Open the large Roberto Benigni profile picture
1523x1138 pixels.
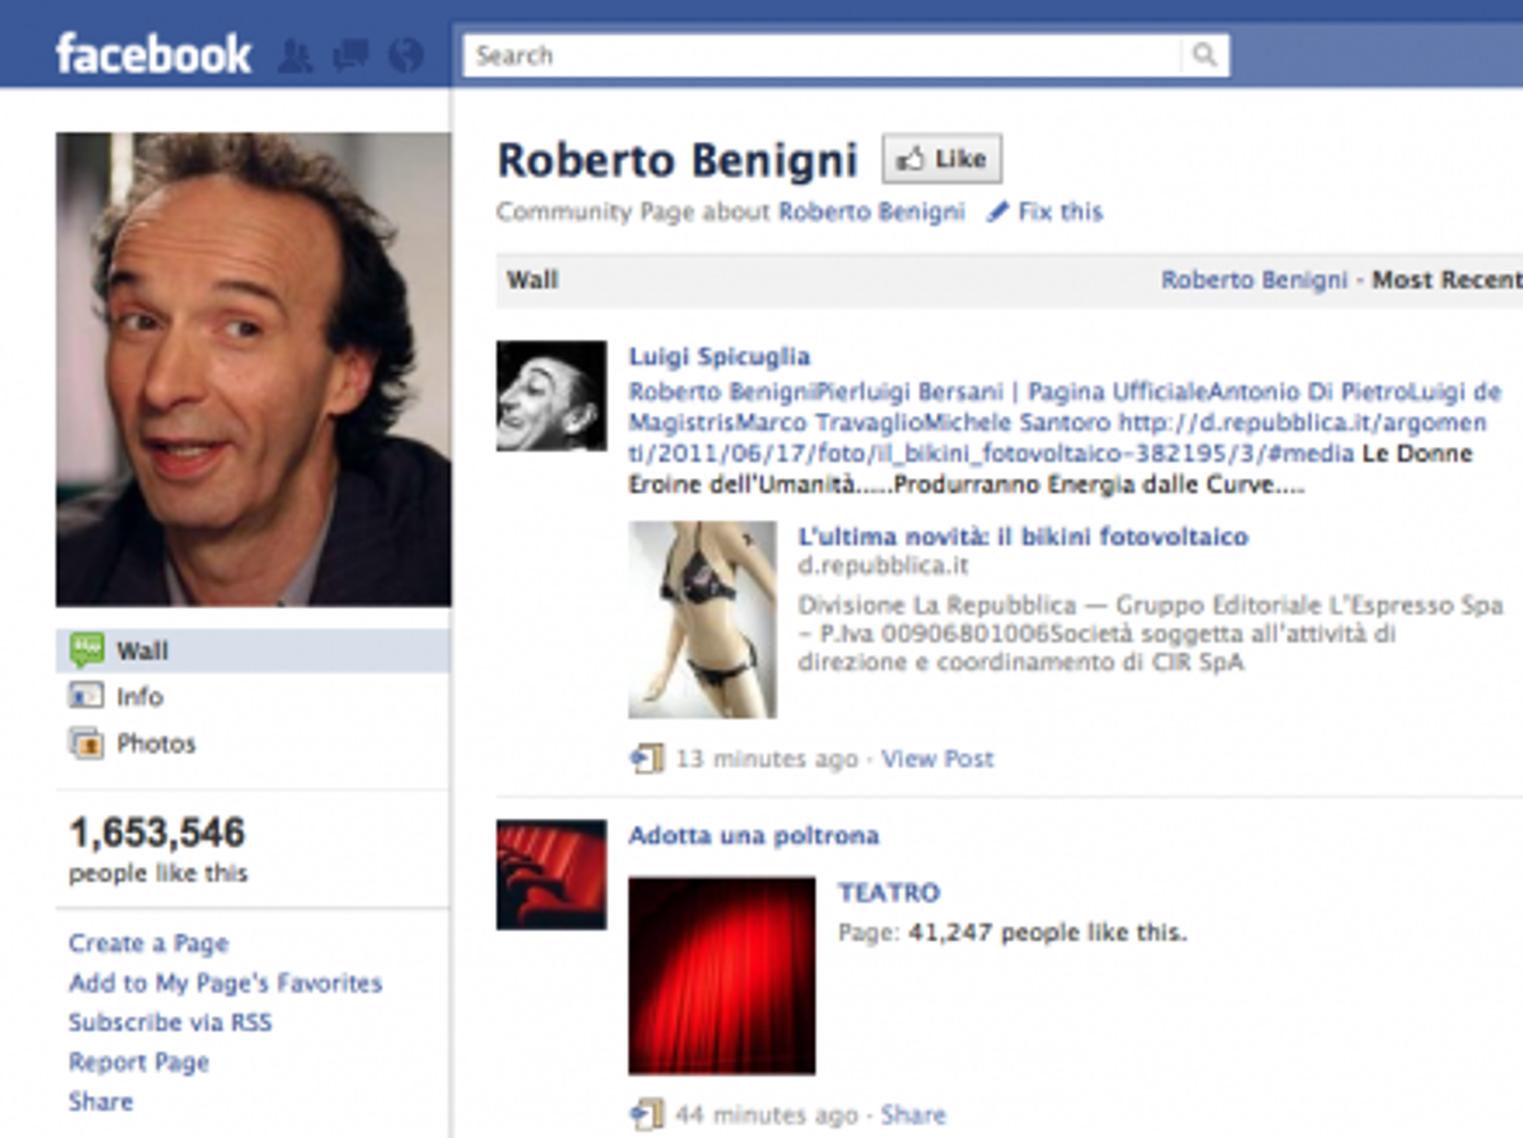click(254, 369)
